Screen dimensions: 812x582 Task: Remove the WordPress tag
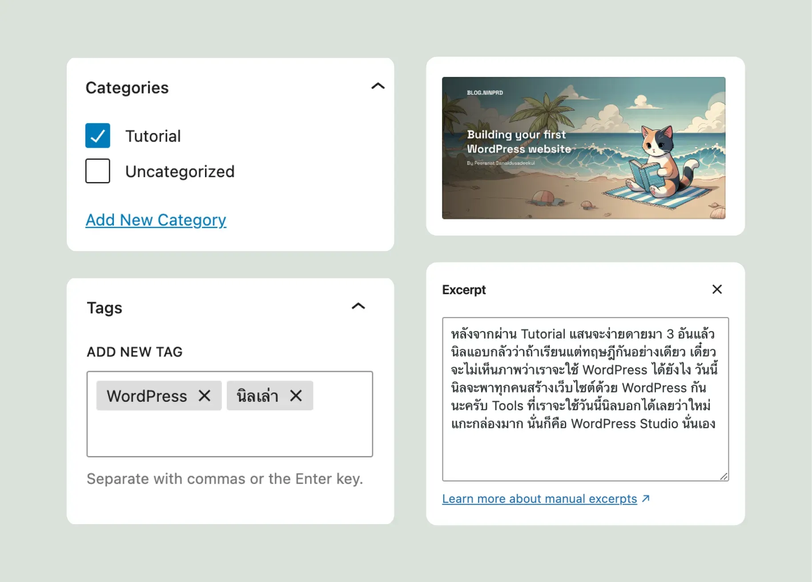point(205,396)
